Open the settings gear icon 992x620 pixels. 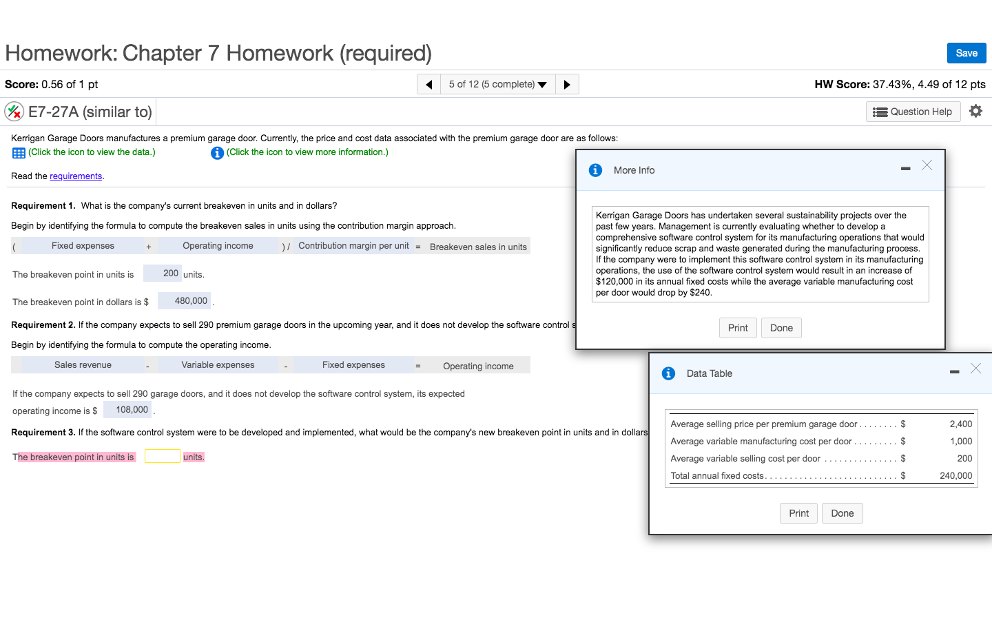(x=975, y=111)
